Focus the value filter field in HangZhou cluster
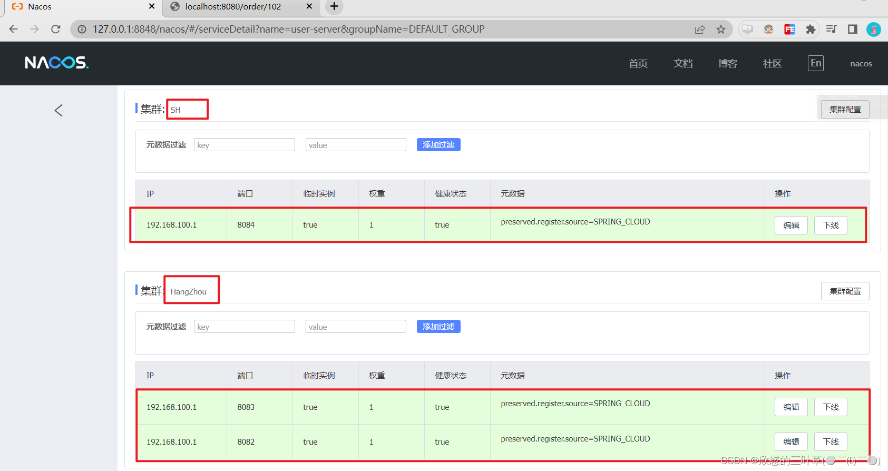Viewport: 888px width, 471px height. coord(356,327)
